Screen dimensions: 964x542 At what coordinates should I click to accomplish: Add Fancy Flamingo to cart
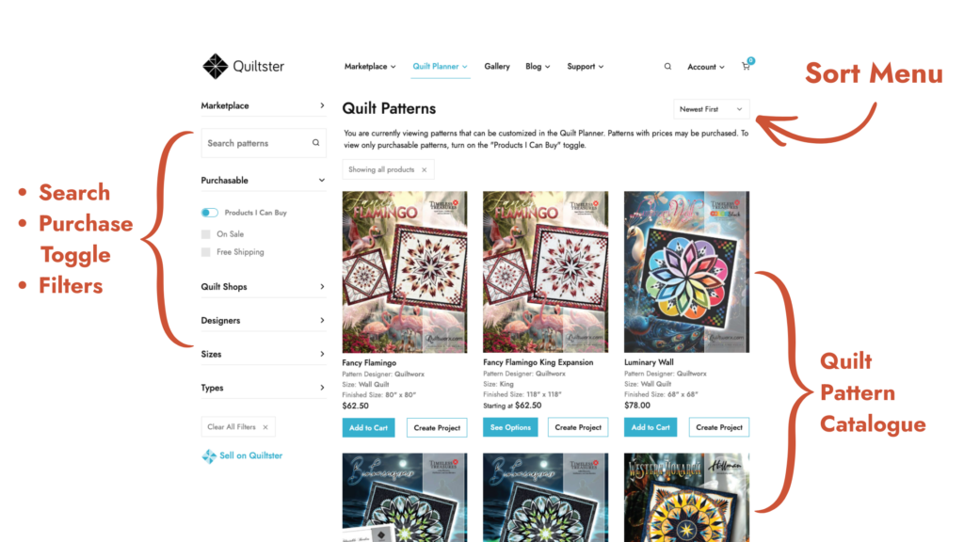pyautogui.click(x=368, y=428)
